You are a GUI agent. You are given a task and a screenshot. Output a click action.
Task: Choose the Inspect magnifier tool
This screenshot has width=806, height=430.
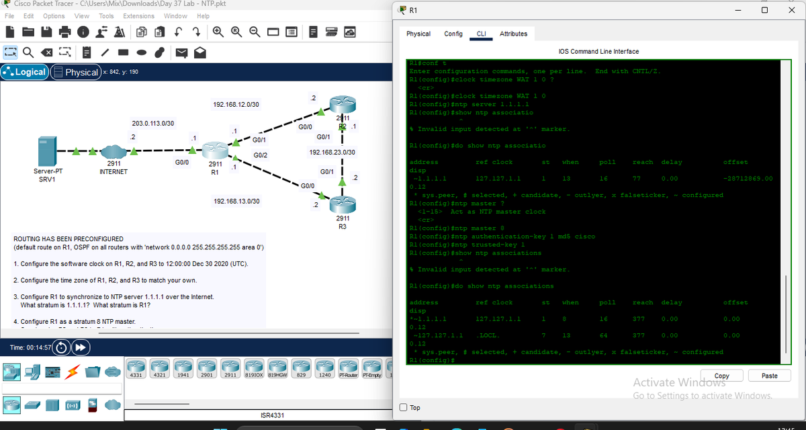(x=28, y=52)
